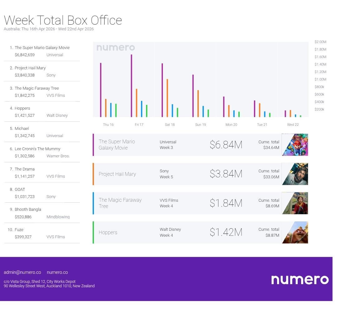Pick the Fuze entry at rank 10
Screen dimensions: 337x311
(19, 230)
